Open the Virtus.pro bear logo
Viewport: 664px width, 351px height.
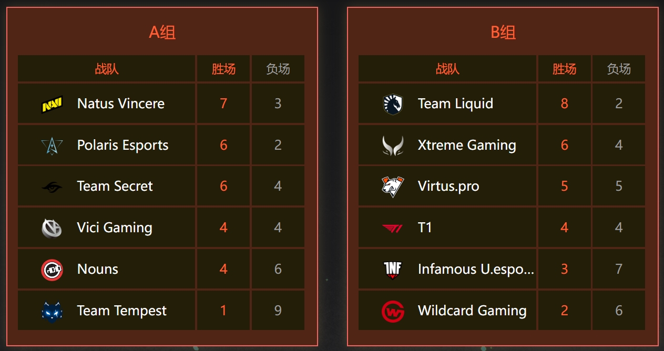pyautogui.click(x=393, y=187)
